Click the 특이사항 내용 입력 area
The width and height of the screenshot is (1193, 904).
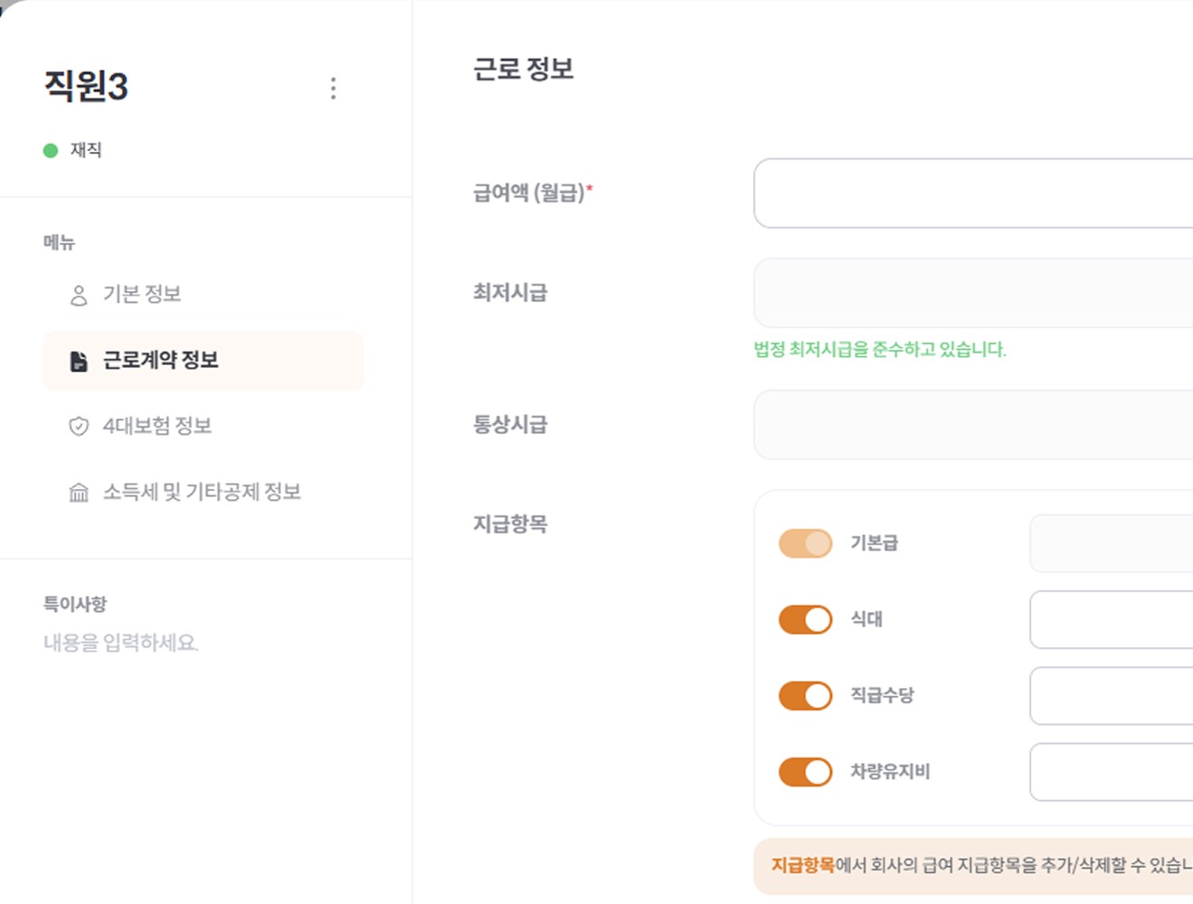point(122,643)
